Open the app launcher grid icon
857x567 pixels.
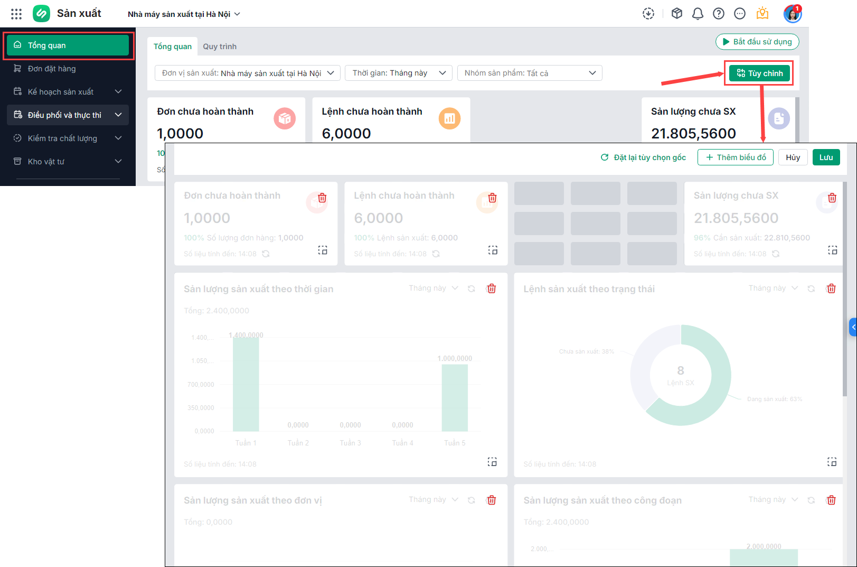click(x=16, y=14)
